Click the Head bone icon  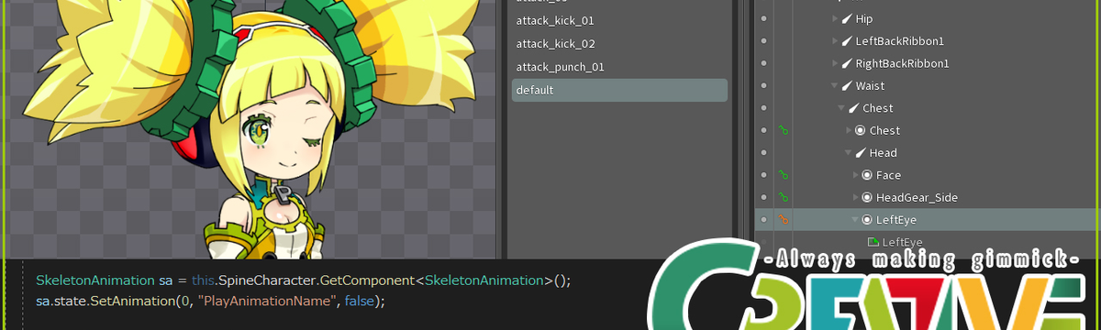pos(862,153)
